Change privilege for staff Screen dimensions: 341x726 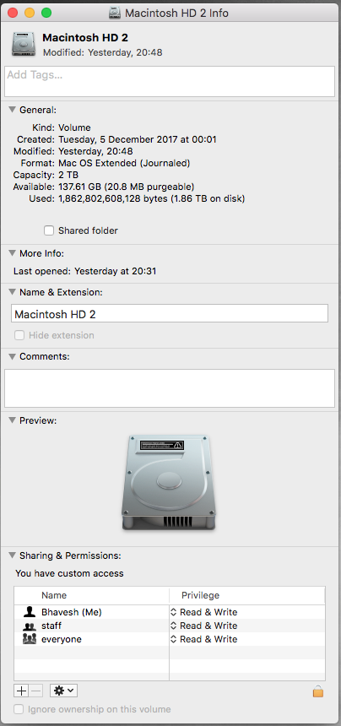[204, 626]
